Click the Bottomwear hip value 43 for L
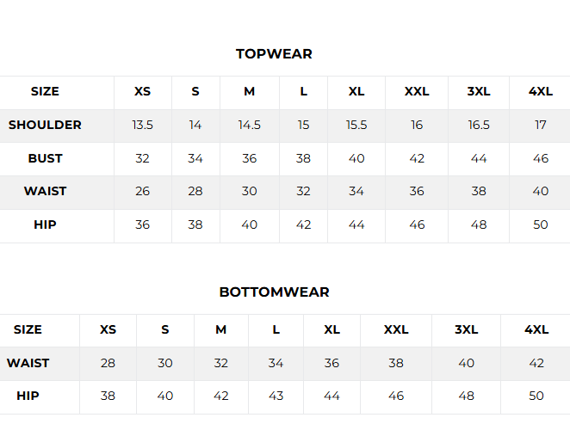This screenshot has width=570, height=430. (276, 396)
